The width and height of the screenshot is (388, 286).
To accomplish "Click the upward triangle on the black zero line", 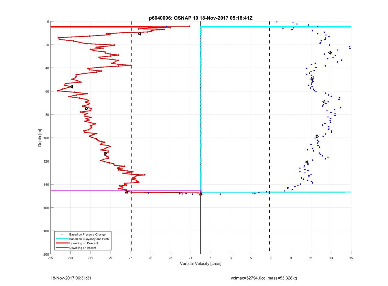I will pos(201,194).
